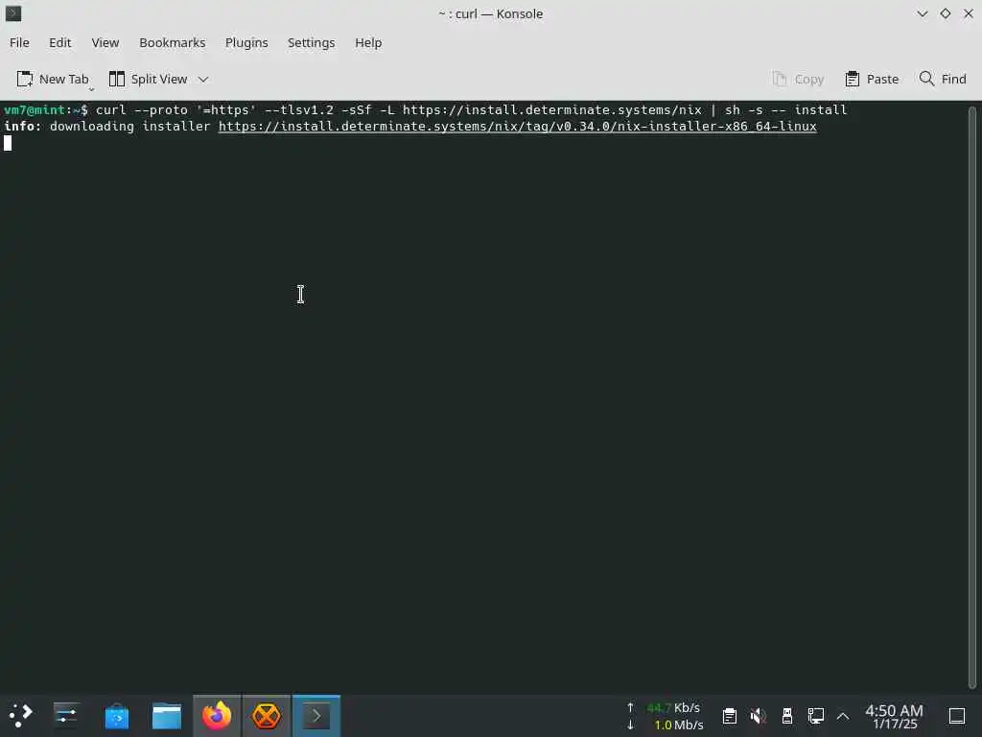This screenshot has width=982, height=737.
Task: Maximize the Konsole window
Action: [x=946, y=13]
